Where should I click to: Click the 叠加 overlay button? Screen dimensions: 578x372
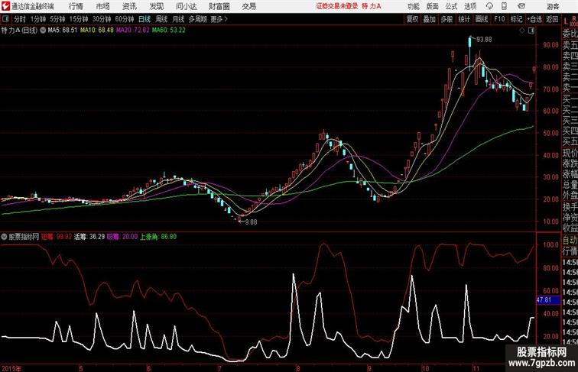click(430, 19)
